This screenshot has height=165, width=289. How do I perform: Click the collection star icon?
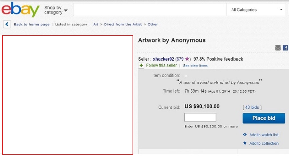pos(245,143)
